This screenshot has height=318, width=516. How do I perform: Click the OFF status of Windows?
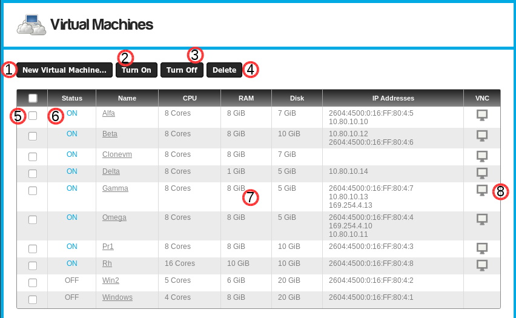click(x=71, y=297)
